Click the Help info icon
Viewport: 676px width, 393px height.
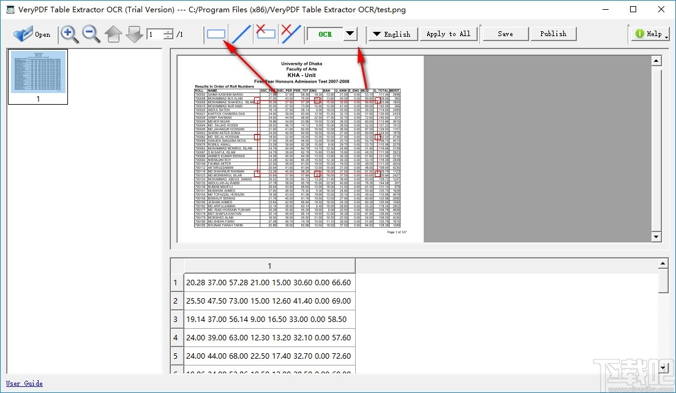[x=639, y=34]
